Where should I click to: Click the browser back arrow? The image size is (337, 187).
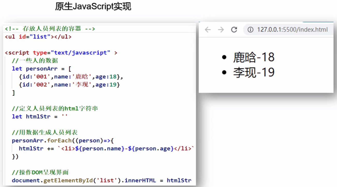pyautogui.click(x=208, y=30)
